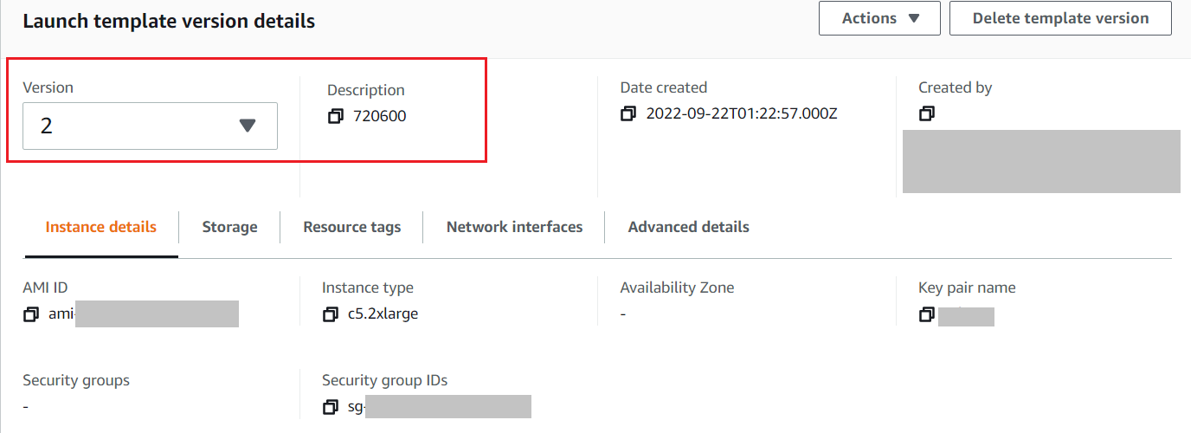The width and height of the screenshot is (1197, 433).
Task: Copy the Key pair name
Action: 927,313
